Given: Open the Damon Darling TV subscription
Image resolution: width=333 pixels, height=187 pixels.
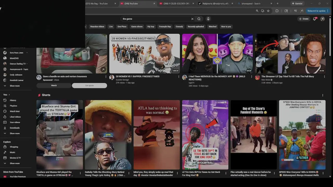Looking at the screenshot, I should tap(17, 64).
